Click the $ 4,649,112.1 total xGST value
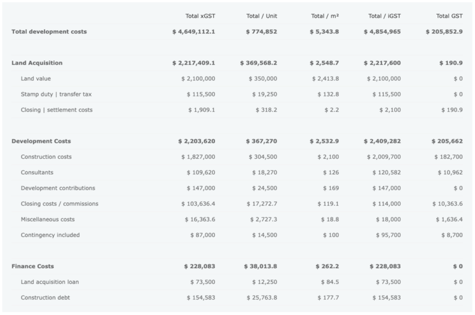This screenshot has width=475, height=315. point(194,31)
